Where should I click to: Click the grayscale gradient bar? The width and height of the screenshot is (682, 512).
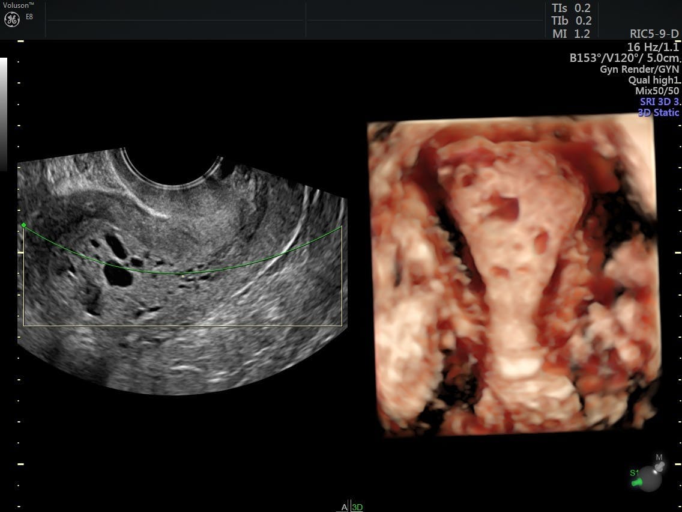click(3, 114)
